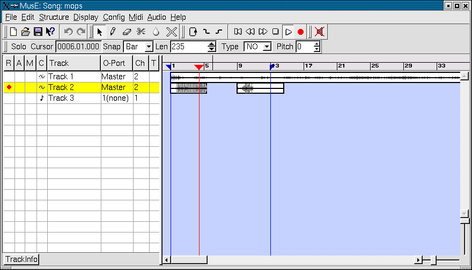
Task: Open the Type dropdown showing NO
Action: coord(257,47)
